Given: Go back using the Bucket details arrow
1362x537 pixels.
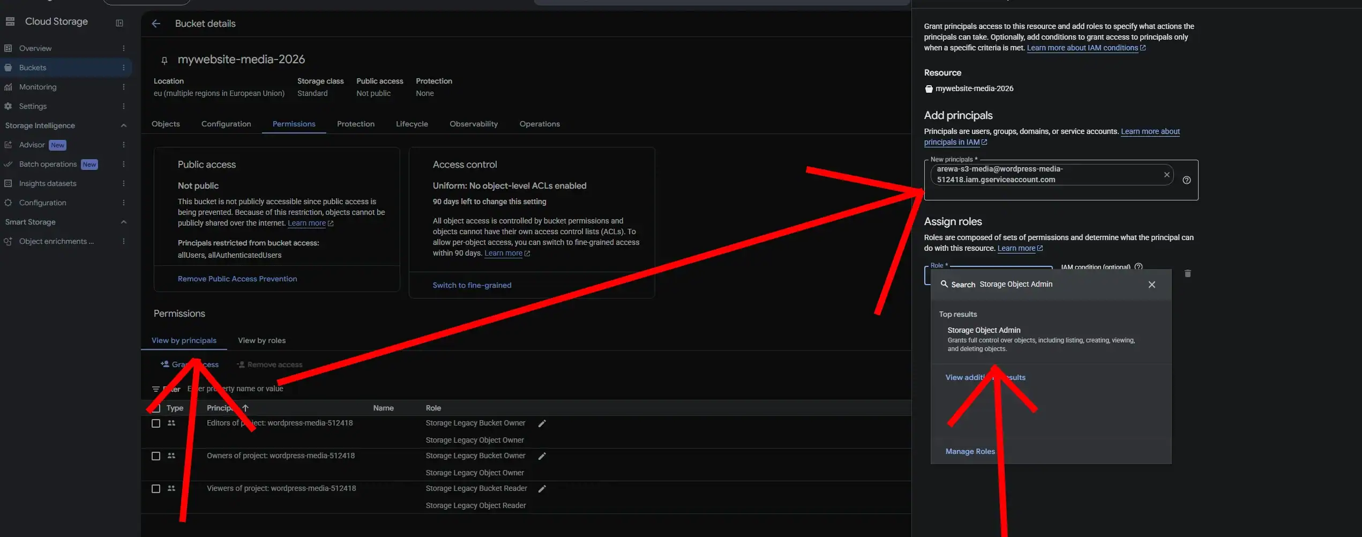Looking at the screenshot, I should [156, 24].
